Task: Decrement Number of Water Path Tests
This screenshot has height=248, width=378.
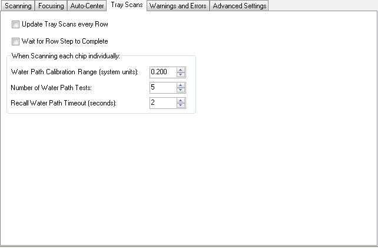Action: (x=181, y=90)
